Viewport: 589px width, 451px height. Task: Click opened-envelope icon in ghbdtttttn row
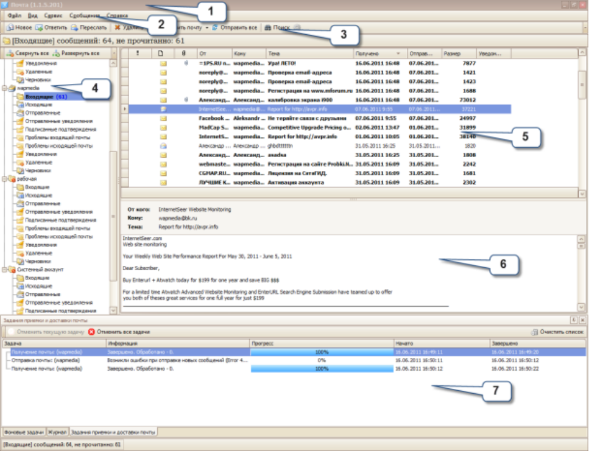pos(163,145)
